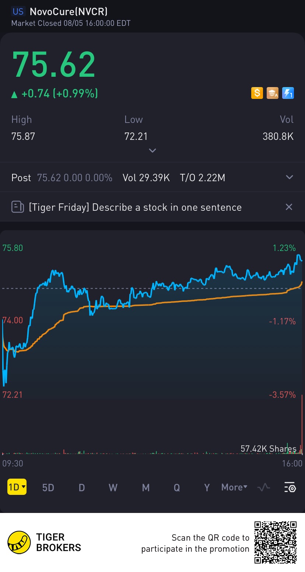Expand the High/Low quote details chevron
The height and width of the screenshot is (572, 305).
[152, 151]
